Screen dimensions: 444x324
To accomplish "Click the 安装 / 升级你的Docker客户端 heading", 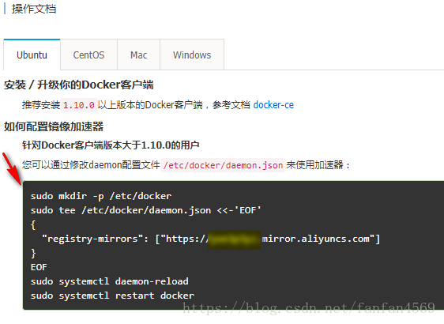I will (79, 85).
